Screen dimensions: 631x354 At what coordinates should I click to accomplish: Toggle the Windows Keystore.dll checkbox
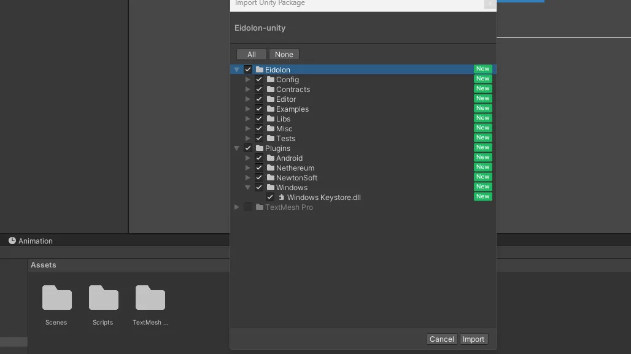[x=270, y=198]
